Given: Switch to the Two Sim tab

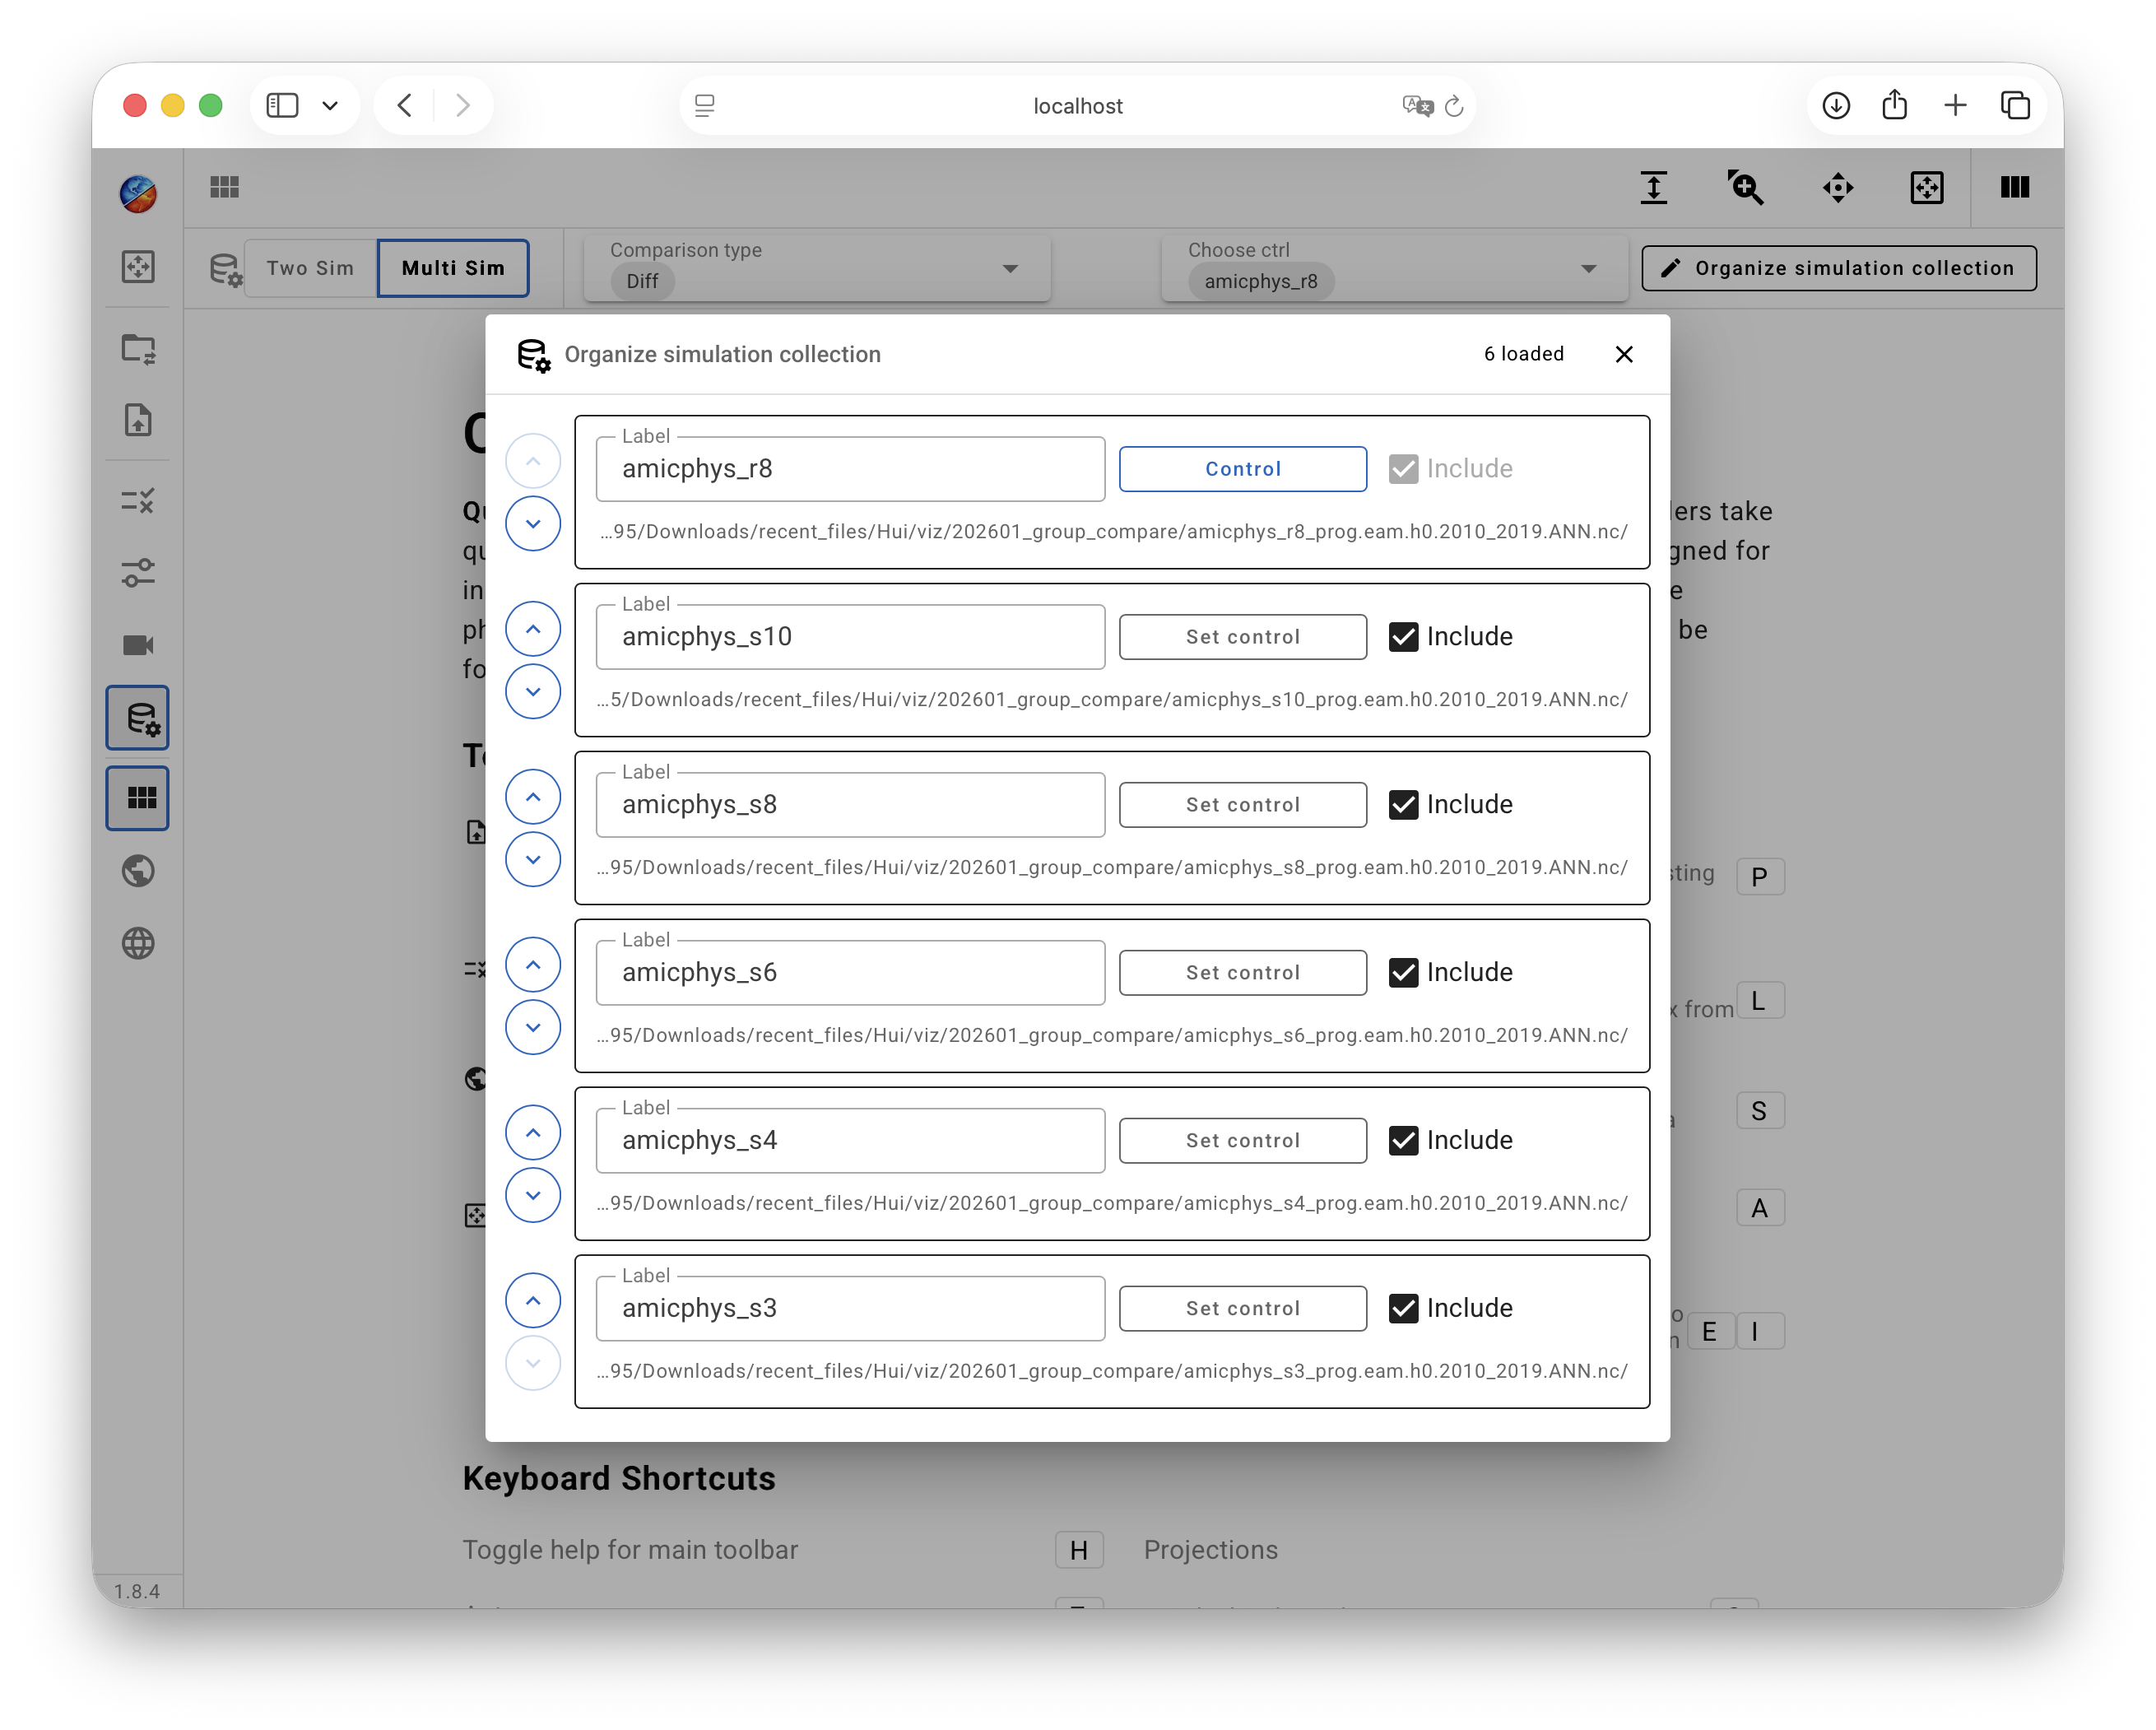Looking at the screenshot, I should (310, 268).
